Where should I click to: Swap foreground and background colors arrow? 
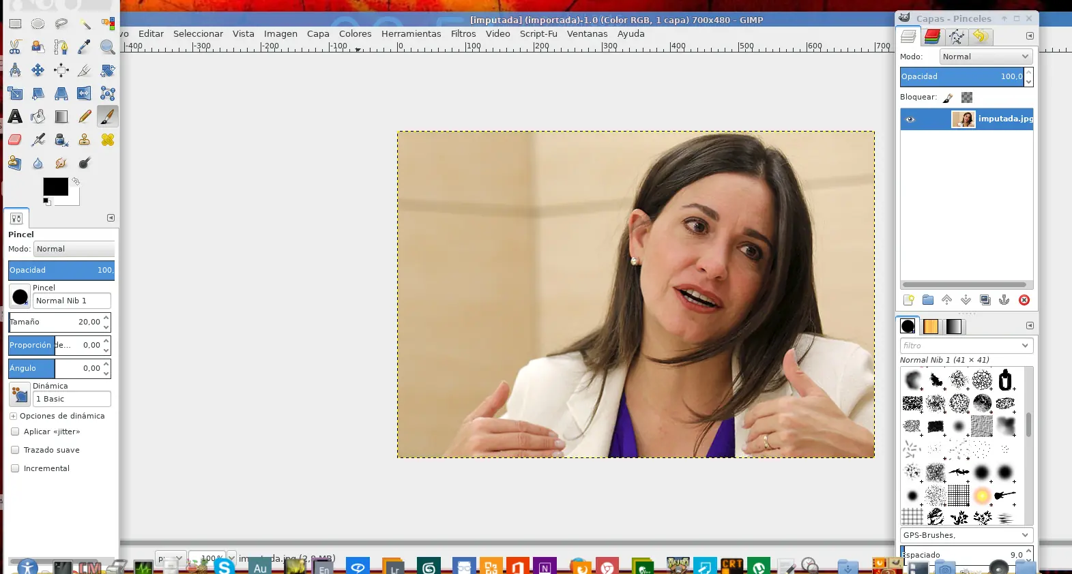point(76,181)
